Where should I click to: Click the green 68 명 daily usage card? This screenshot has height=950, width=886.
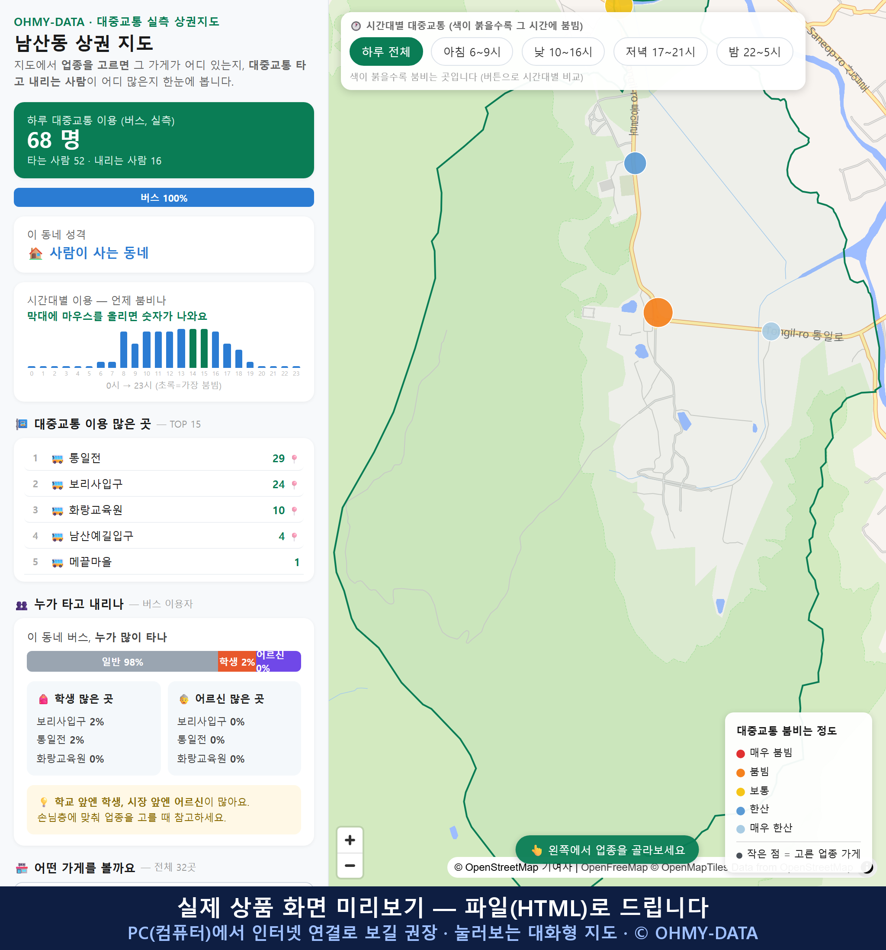(164, 140)
